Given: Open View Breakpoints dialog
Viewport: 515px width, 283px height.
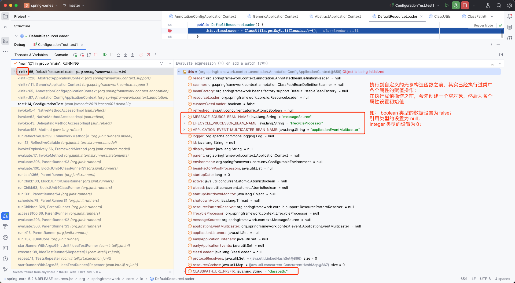Looking at the screenshot, I should [x=141, y=55].
